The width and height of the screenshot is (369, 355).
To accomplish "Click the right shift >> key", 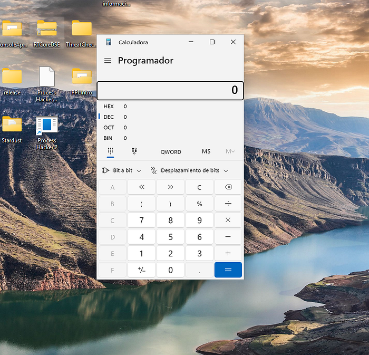I will point(170,187).
